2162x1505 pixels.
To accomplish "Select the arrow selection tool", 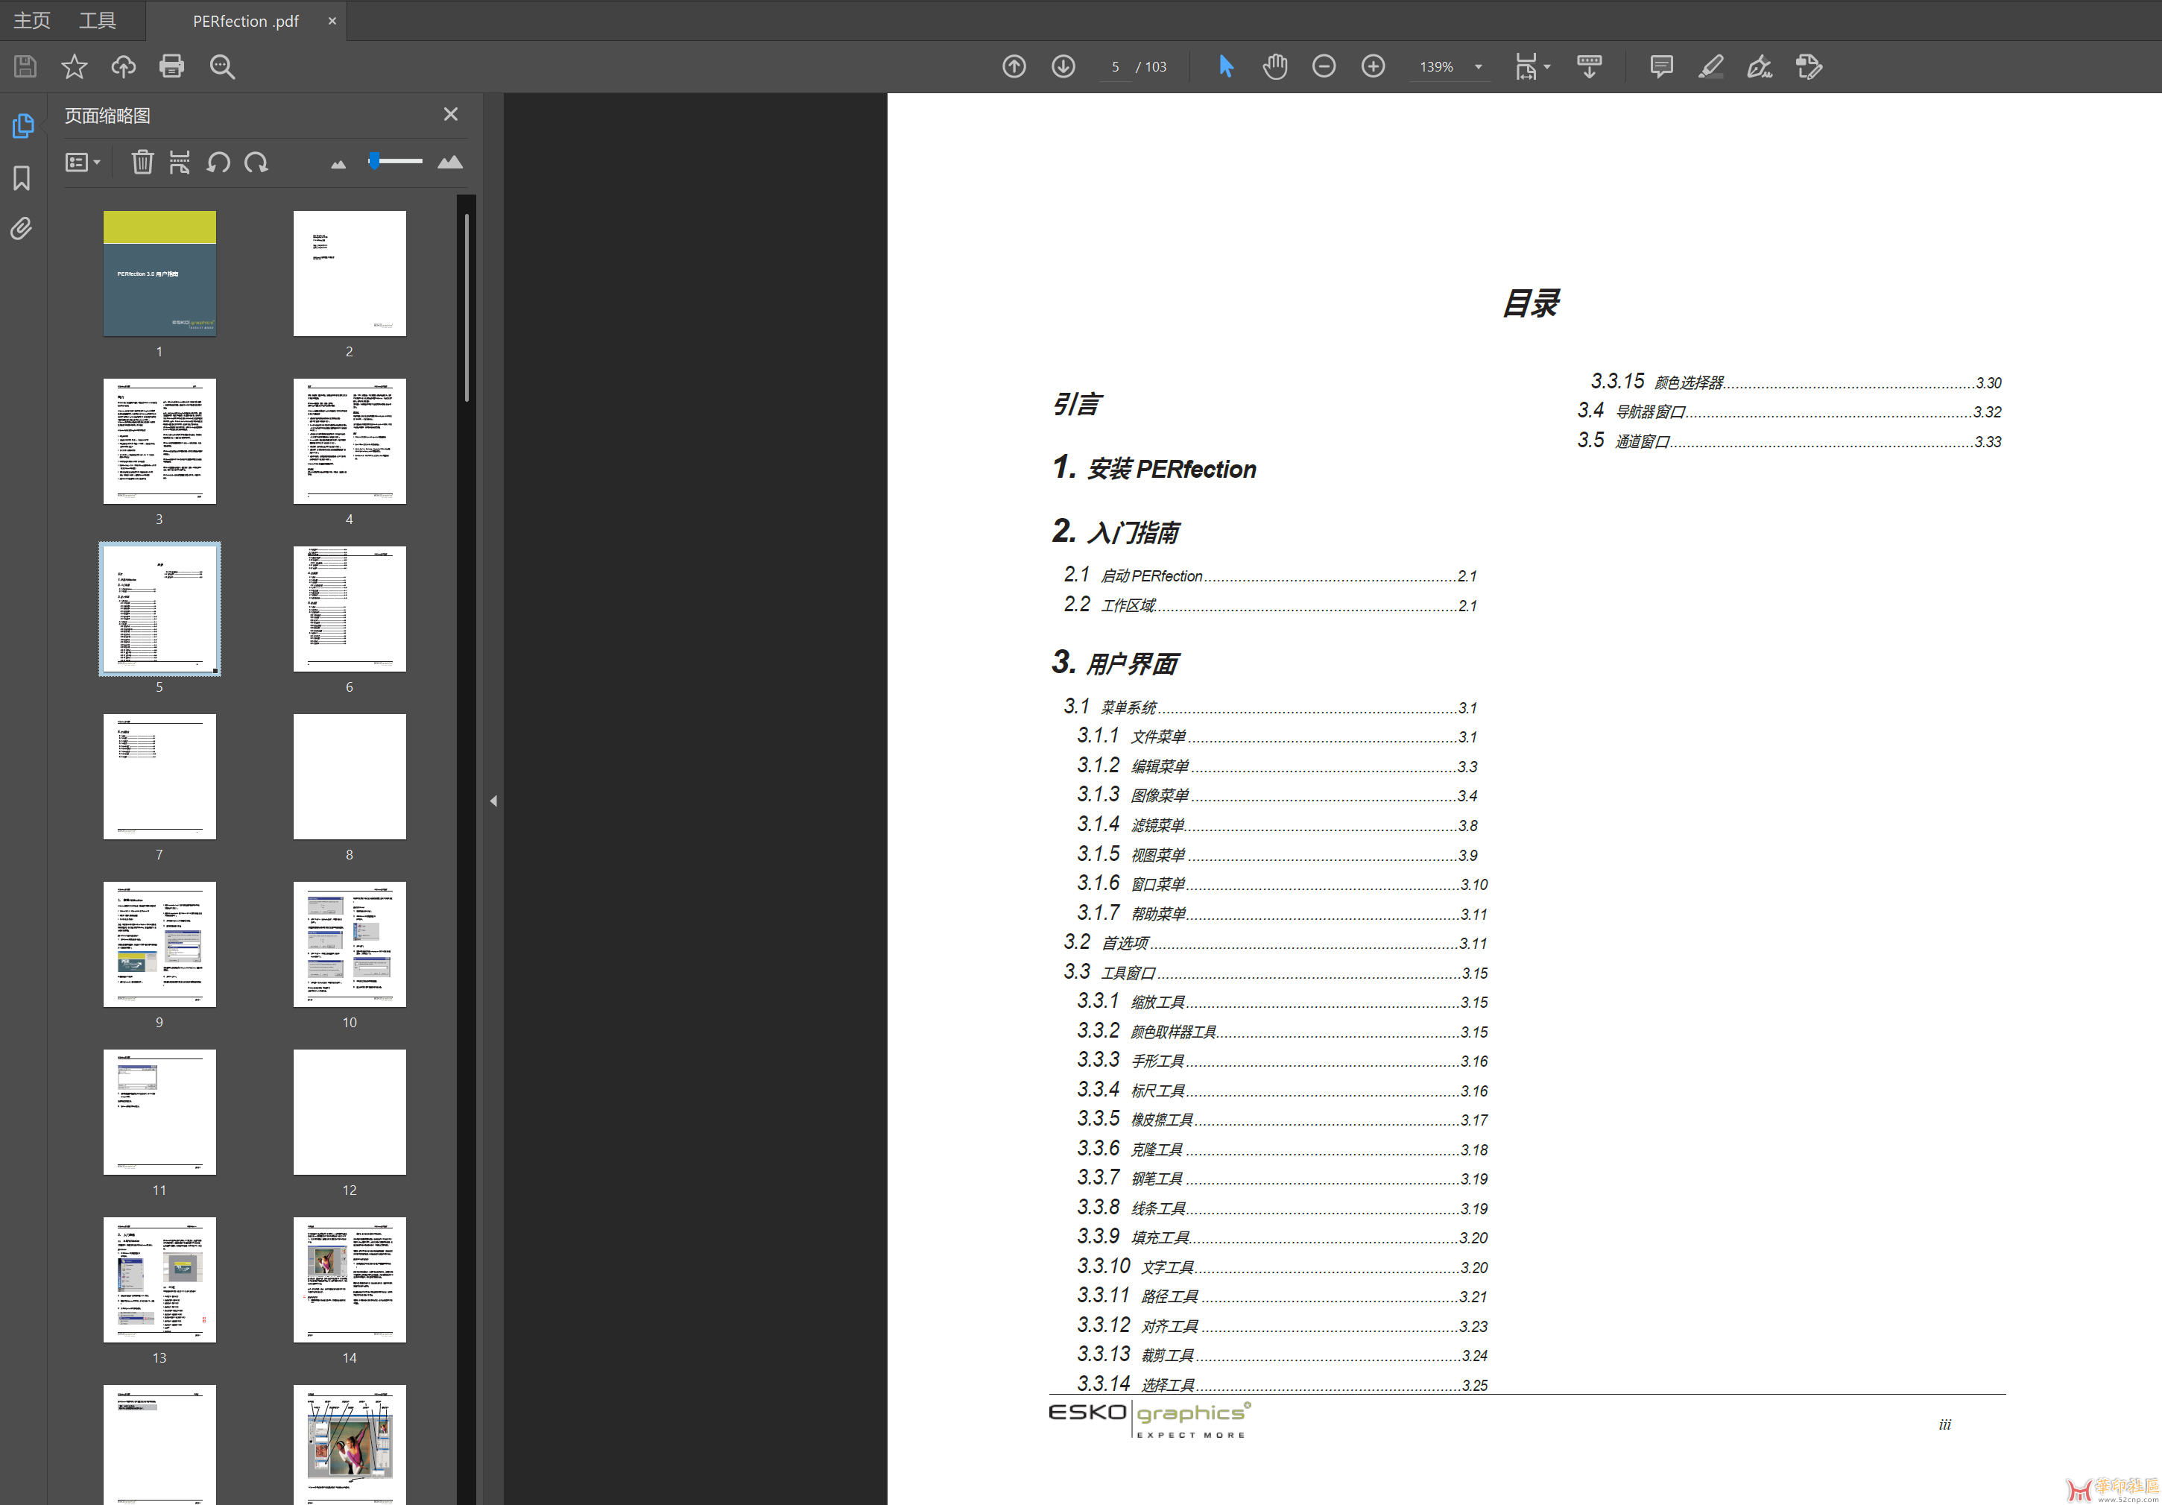I will point(1225,67).
